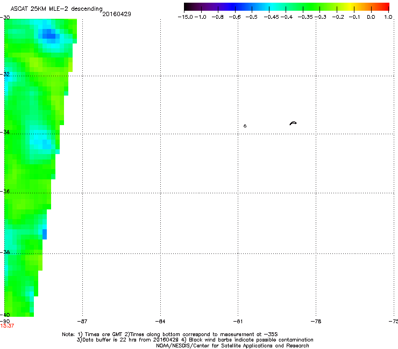Click the blue data cell at the swath edge above -38 latitude
The image size is (398, 349).
tap(45, 234)
